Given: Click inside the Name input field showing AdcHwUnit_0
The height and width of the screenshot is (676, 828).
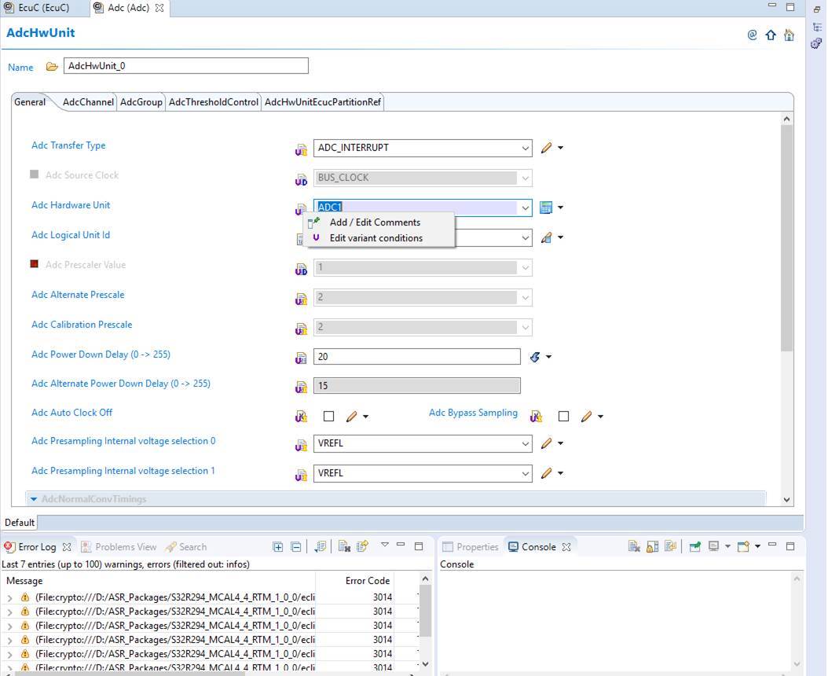Looking at the screenshot, I should tap(185, 65).
